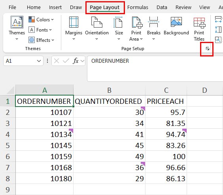This screenshot has width=223, height=195.
Task: Launch the Page Setup dialog launcher
Action: [x=208, y=49]
